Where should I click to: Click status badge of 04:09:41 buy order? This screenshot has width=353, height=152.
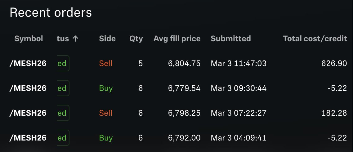point(63,138)
